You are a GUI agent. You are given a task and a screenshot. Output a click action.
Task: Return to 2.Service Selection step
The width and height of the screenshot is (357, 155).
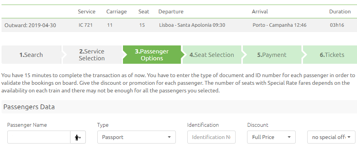click(x=92, y=55)
